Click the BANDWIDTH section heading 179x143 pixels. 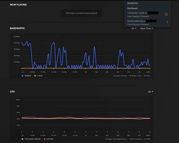(x=17, y=28)
